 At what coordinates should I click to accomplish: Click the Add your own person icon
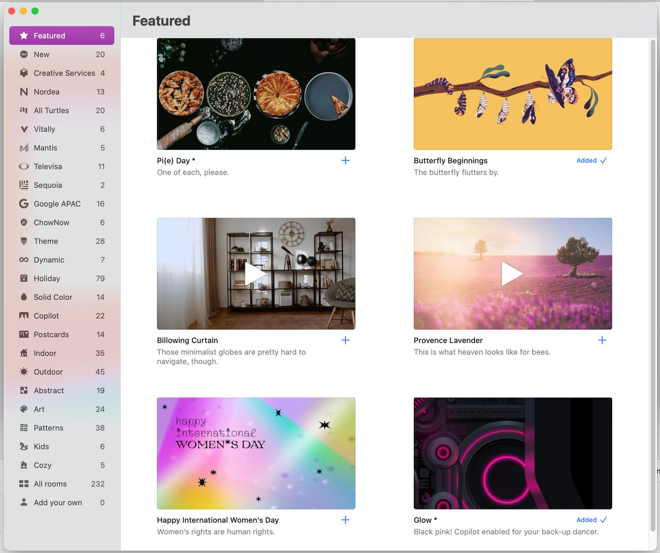24,502
